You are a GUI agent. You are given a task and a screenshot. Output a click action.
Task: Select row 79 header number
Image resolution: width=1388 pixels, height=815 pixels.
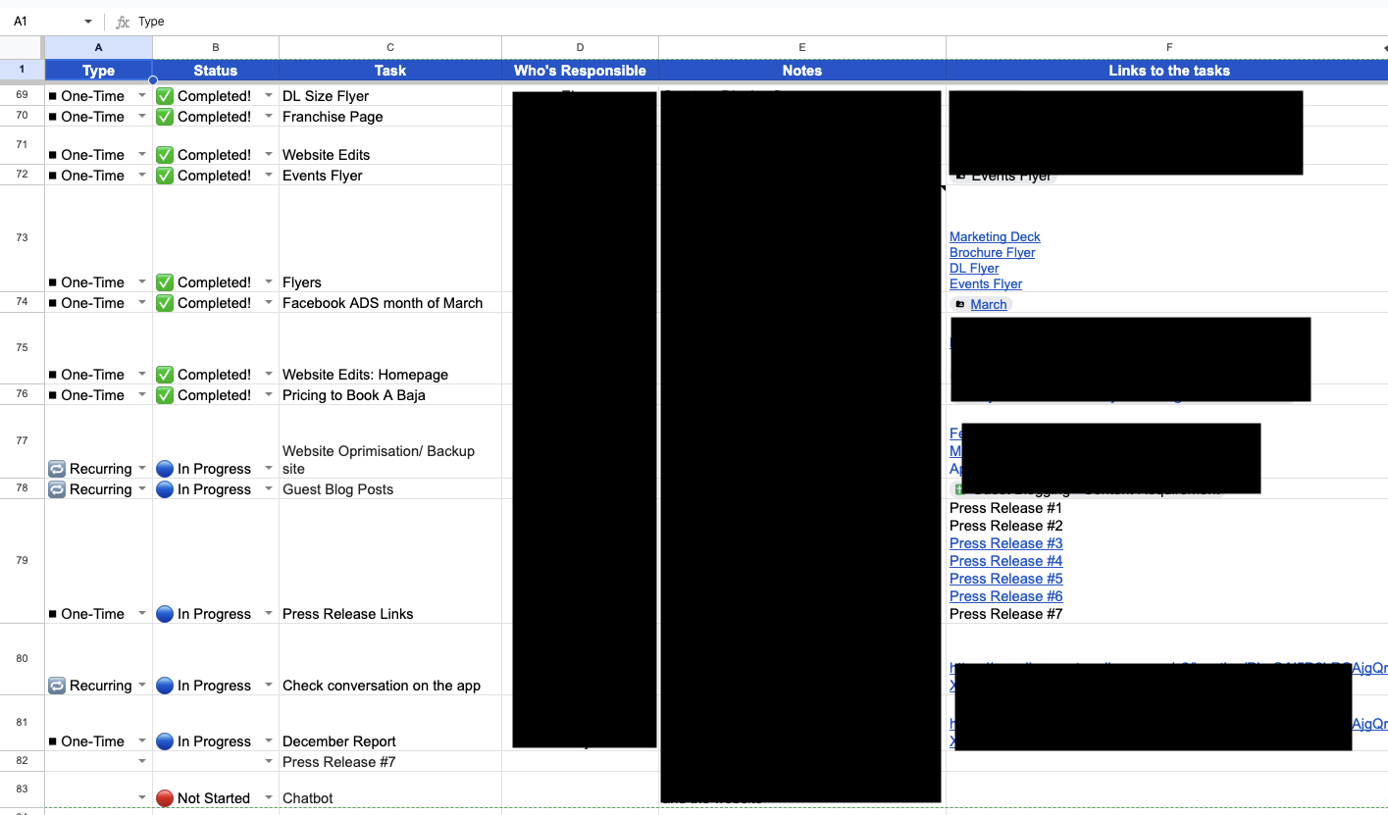click(x=22, y=561)
